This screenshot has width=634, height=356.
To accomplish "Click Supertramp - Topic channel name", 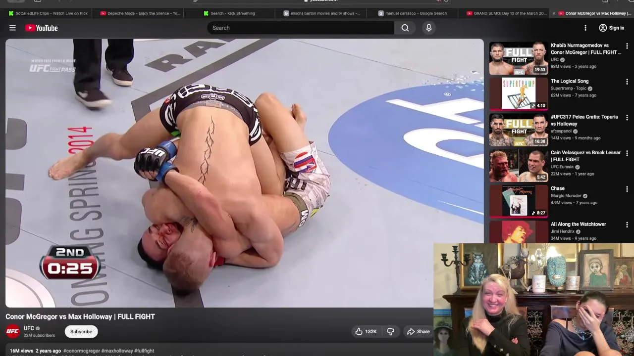I will (x=569, y=88).
